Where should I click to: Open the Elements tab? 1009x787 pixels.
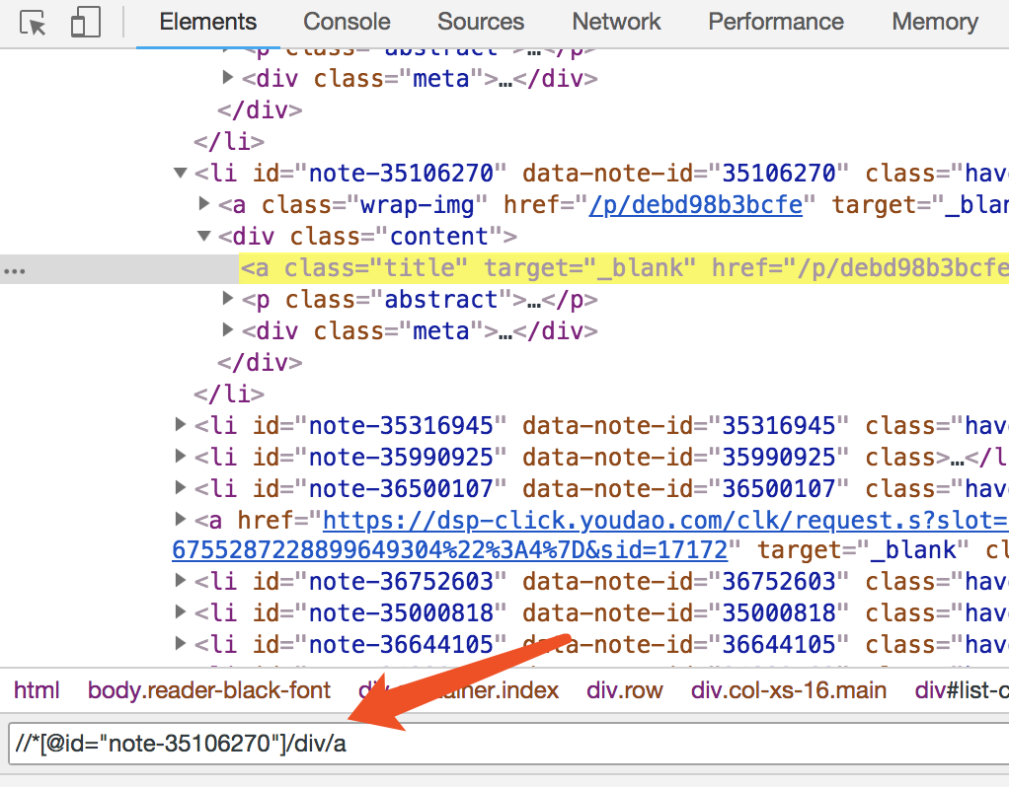pos(208,22)
